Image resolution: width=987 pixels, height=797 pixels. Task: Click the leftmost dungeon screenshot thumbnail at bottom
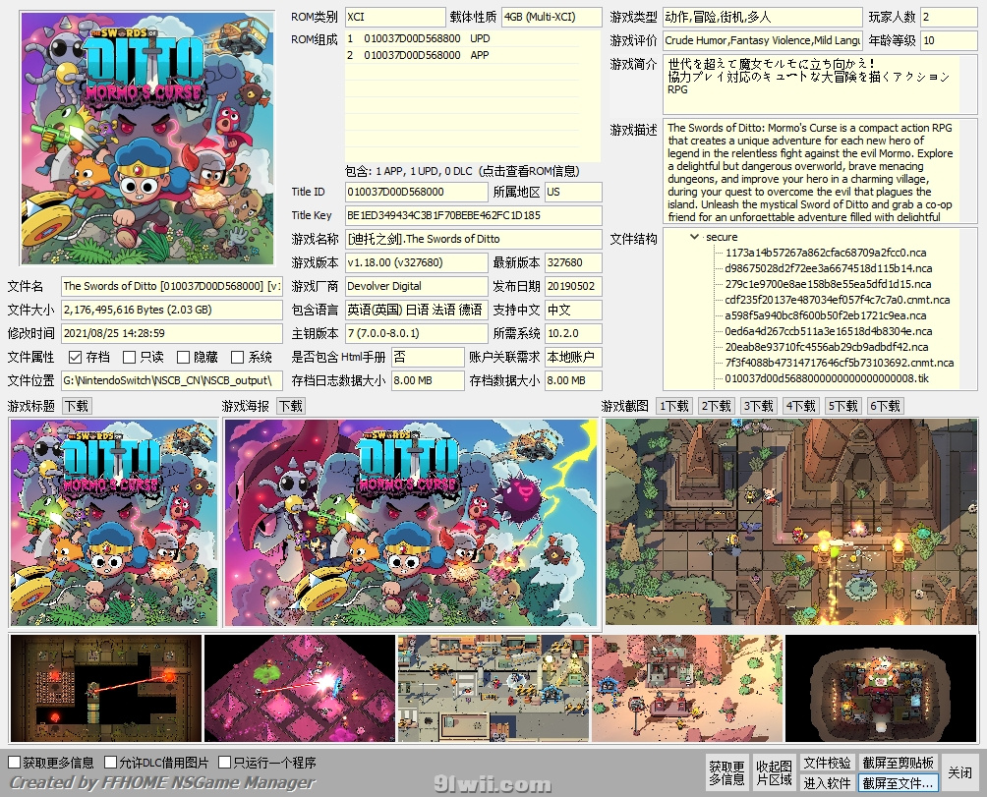click(x=104, y=687)
